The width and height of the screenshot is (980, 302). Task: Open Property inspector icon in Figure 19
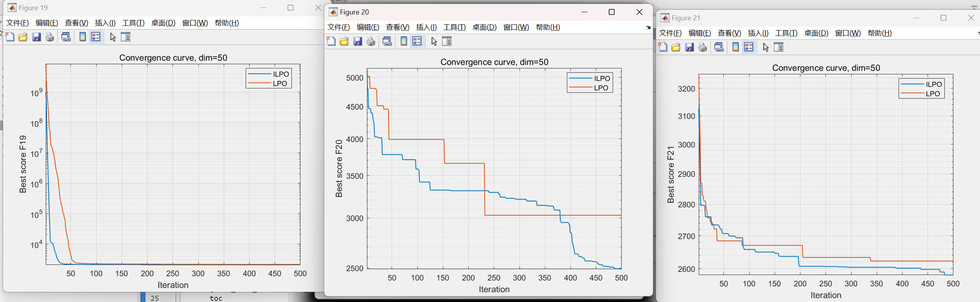click(x=126, y=37)
